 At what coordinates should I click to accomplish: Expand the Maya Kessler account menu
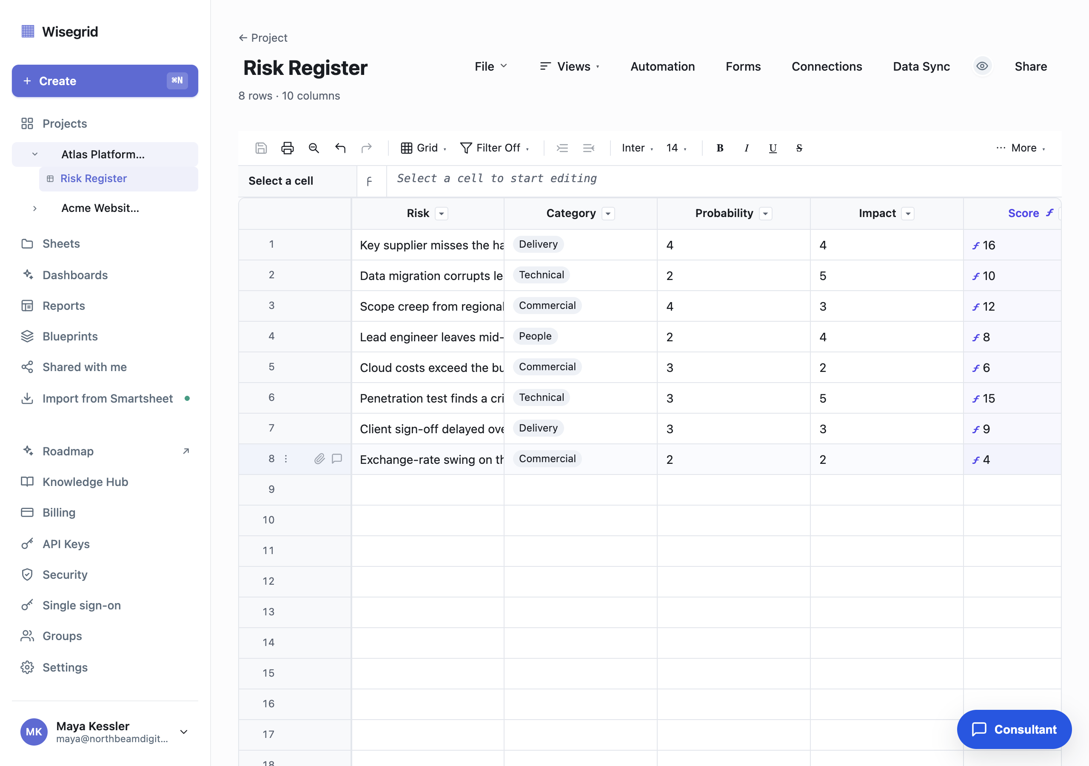pyautogui.click(x=184, y=732)
